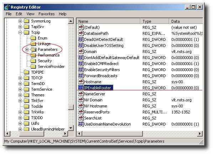Open the Edit menu
This screenshot has height=154, width=213.
(x=19, y=14)
